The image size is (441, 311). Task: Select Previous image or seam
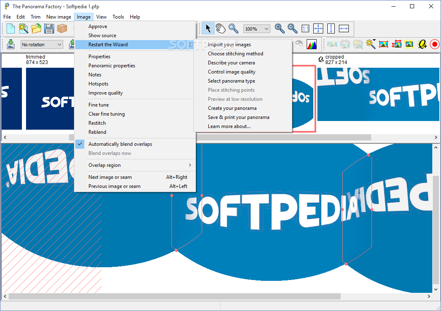pos(135,186)
